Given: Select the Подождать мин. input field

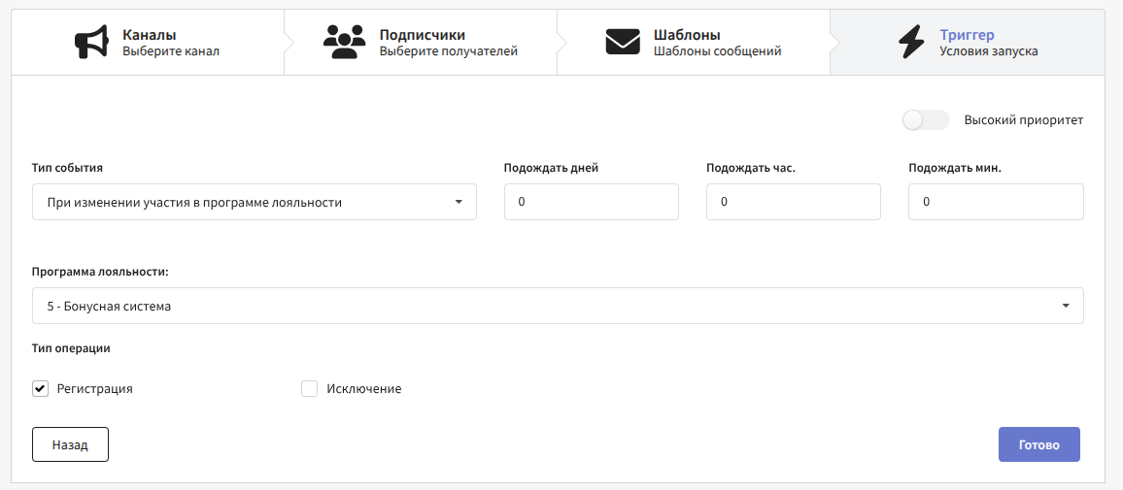Looking at the screenshot, I should click(x=995, y=203).
